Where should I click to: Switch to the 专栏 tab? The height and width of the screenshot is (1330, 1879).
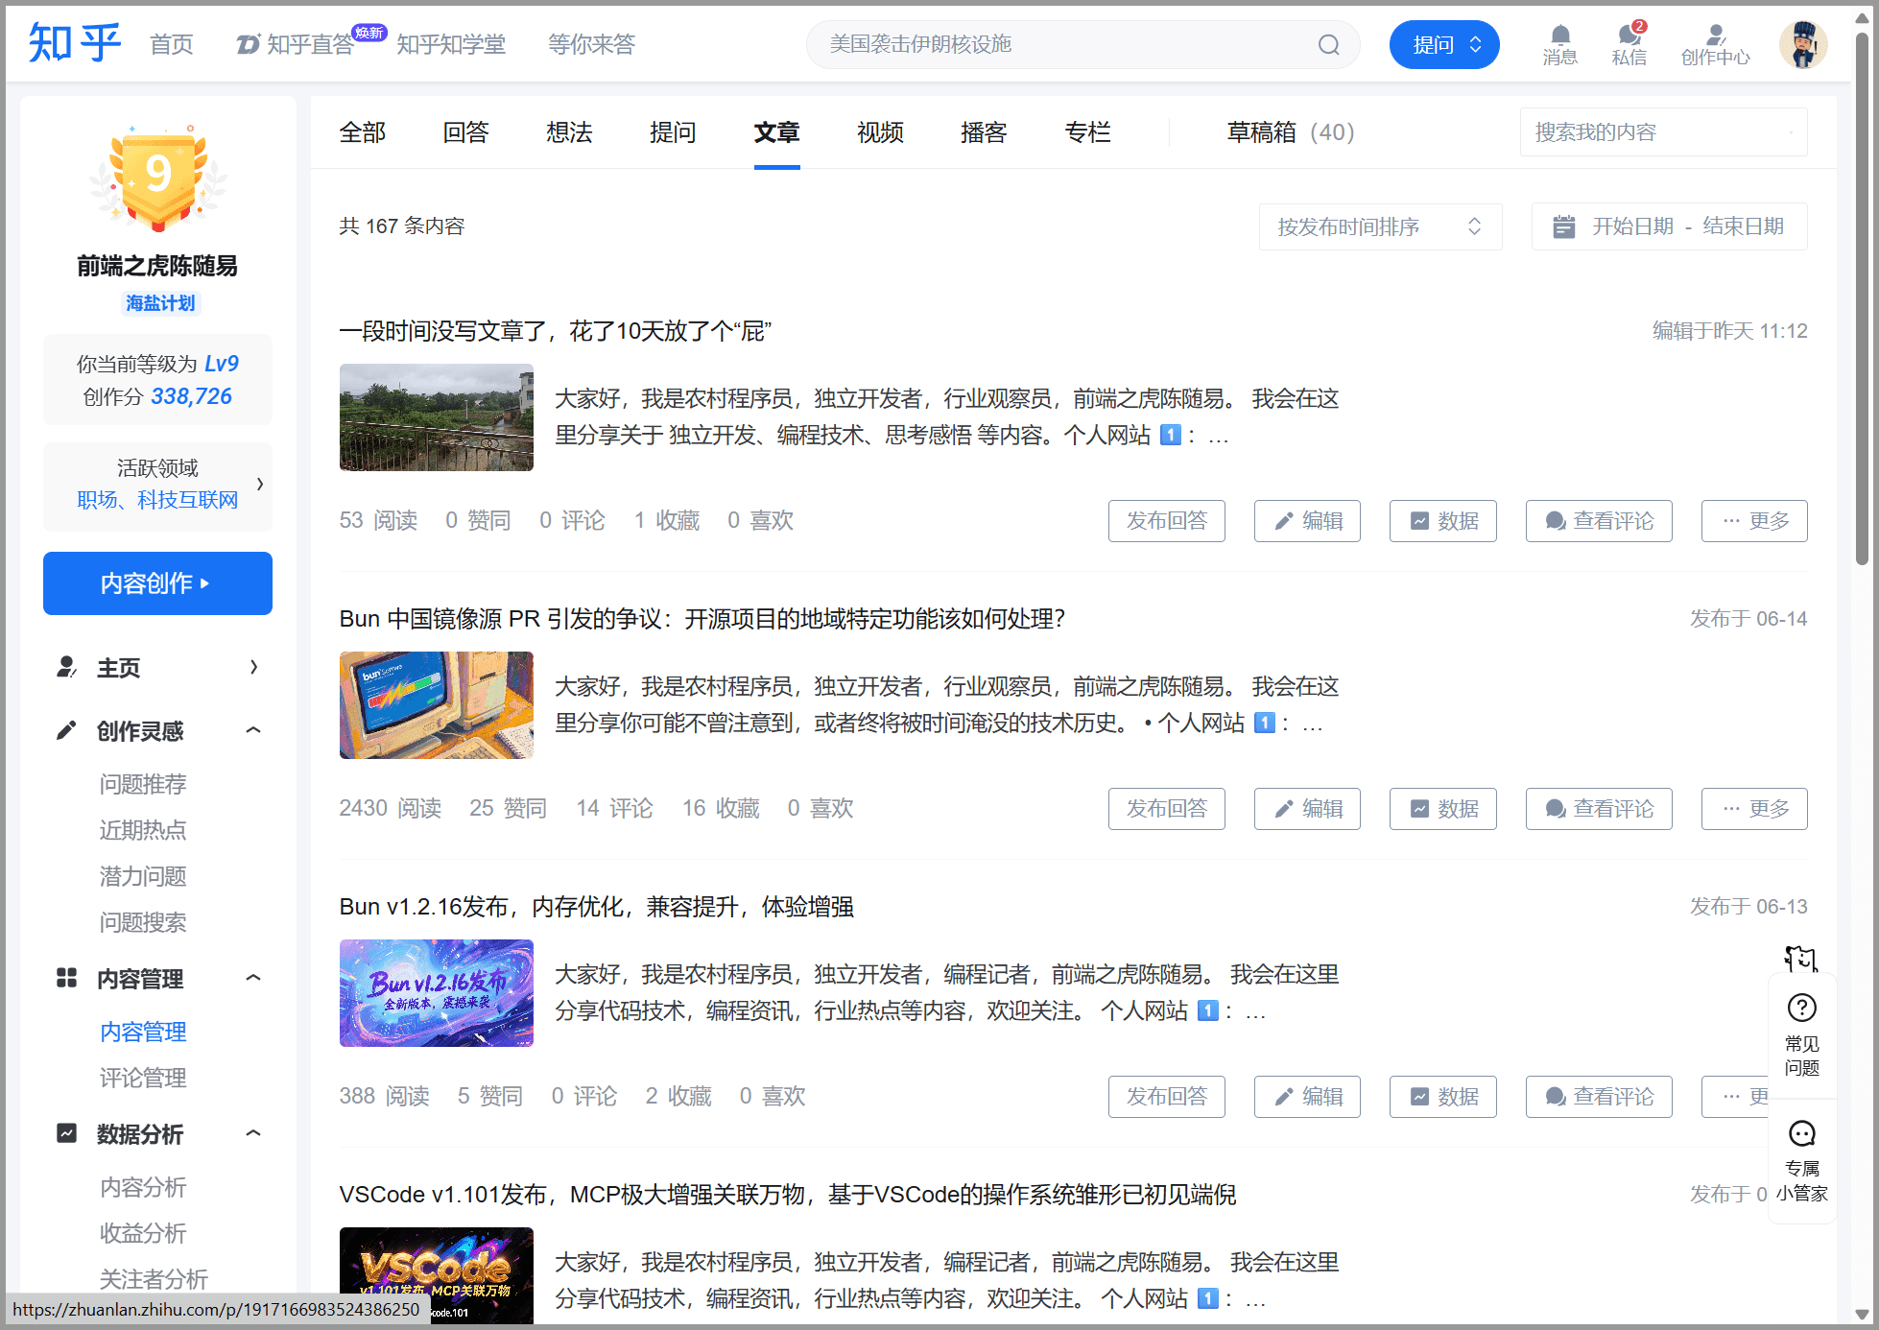(x=1088, y=132)
